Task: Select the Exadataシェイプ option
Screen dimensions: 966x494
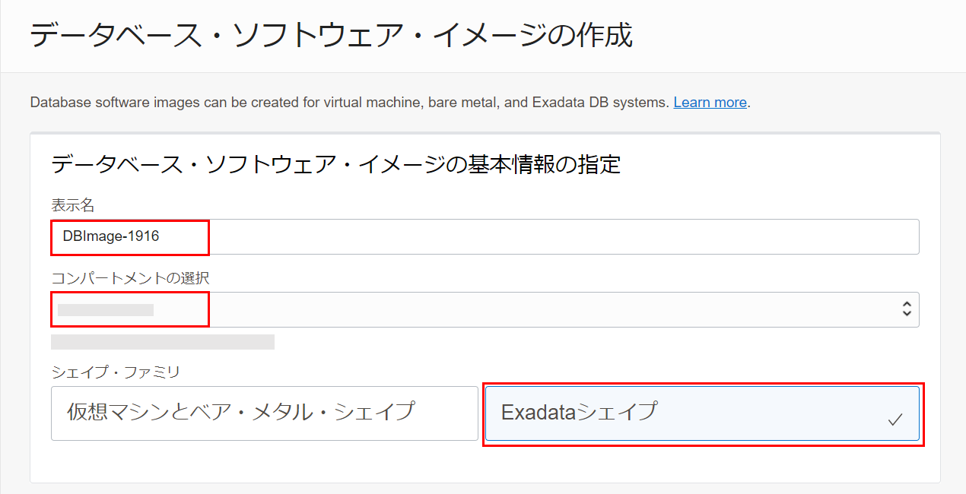Action: pyautogui.click(x=702, y=413)
